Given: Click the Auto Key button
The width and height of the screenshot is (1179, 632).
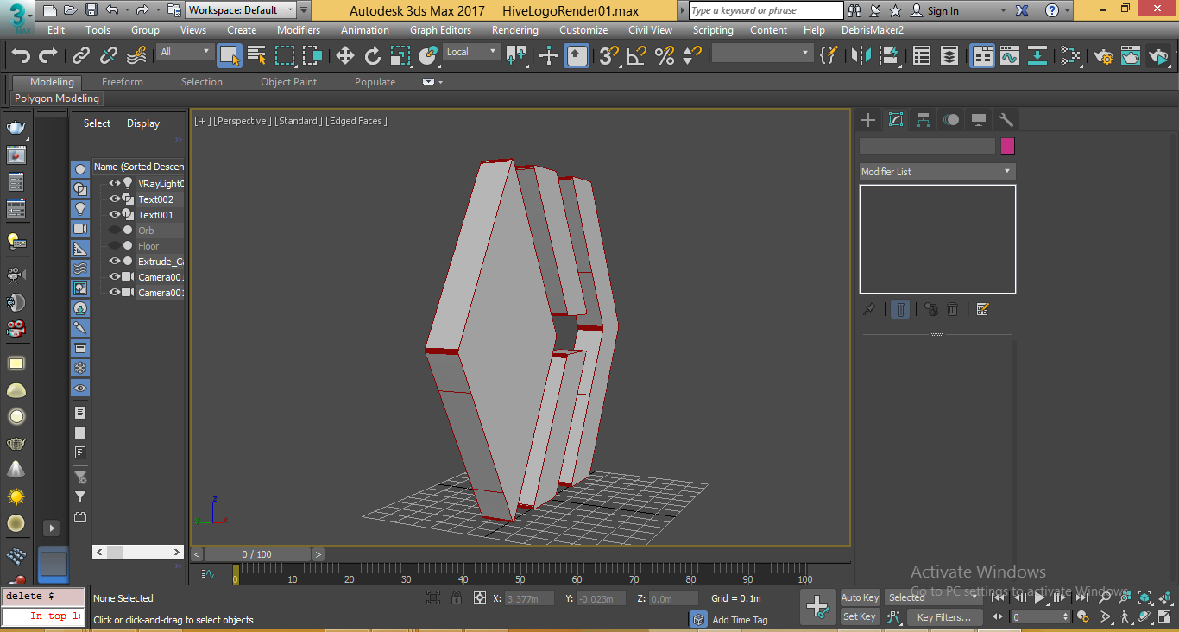Looking at the screenshot, I should [x=861, y=597].
